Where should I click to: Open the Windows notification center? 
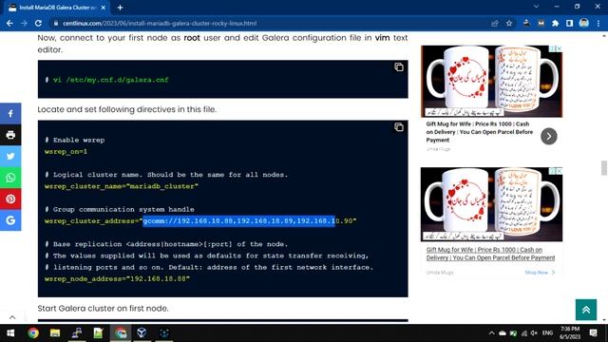click(x=593, y=333)
